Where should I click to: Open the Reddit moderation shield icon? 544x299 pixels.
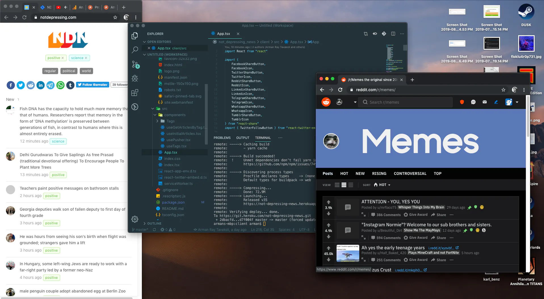(x=462, y=102)
